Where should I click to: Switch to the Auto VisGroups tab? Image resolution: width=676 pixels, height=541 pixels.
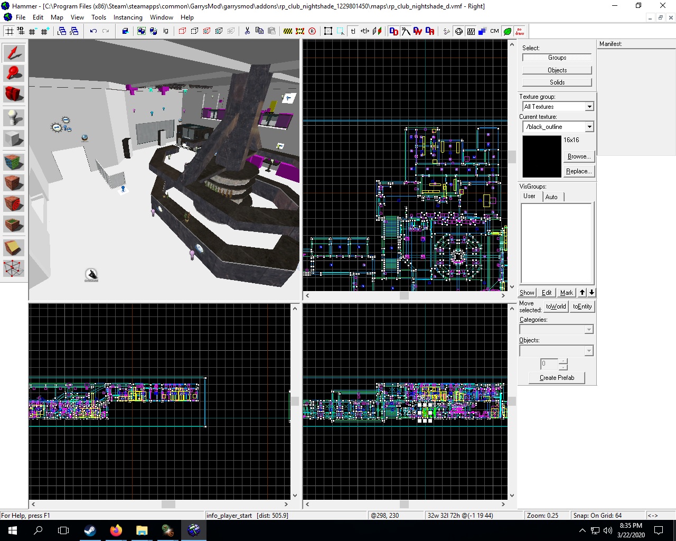click(551, 197)
